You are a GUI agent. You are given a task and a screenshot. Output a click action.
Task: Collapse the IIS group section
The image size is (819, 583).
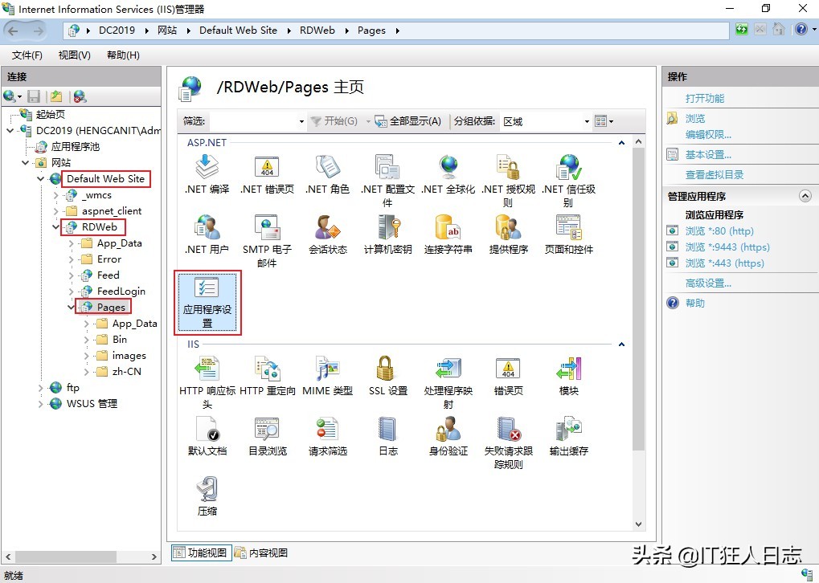pyautogui.click(x=621, y=344)
